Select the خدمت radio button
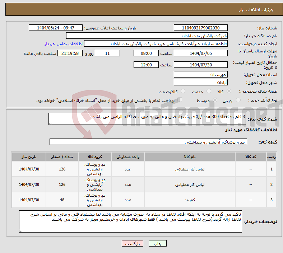Screen dimensions: 283x253 pyautogui.click(x=209, y=91)
